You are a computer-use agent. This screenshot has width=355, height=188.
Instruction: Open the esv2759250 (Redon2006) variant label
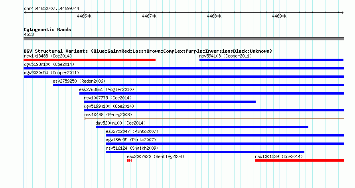pyautogui.click(x=79, y=81)
